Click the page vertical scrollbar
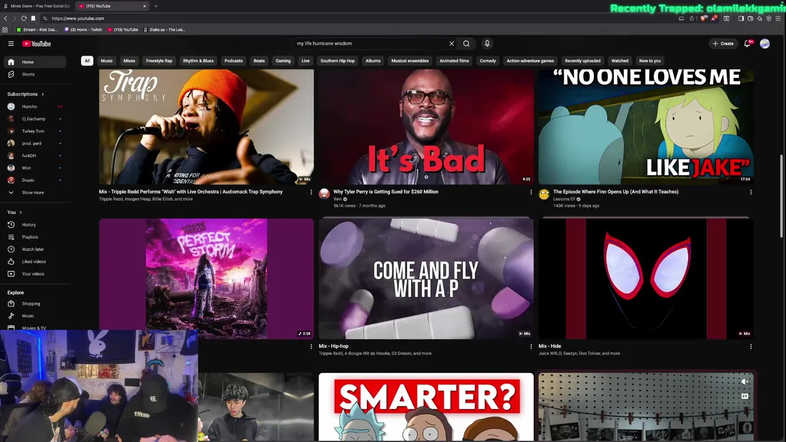The height and width of the screenshot is (442, 786). (x=782, y=196)
